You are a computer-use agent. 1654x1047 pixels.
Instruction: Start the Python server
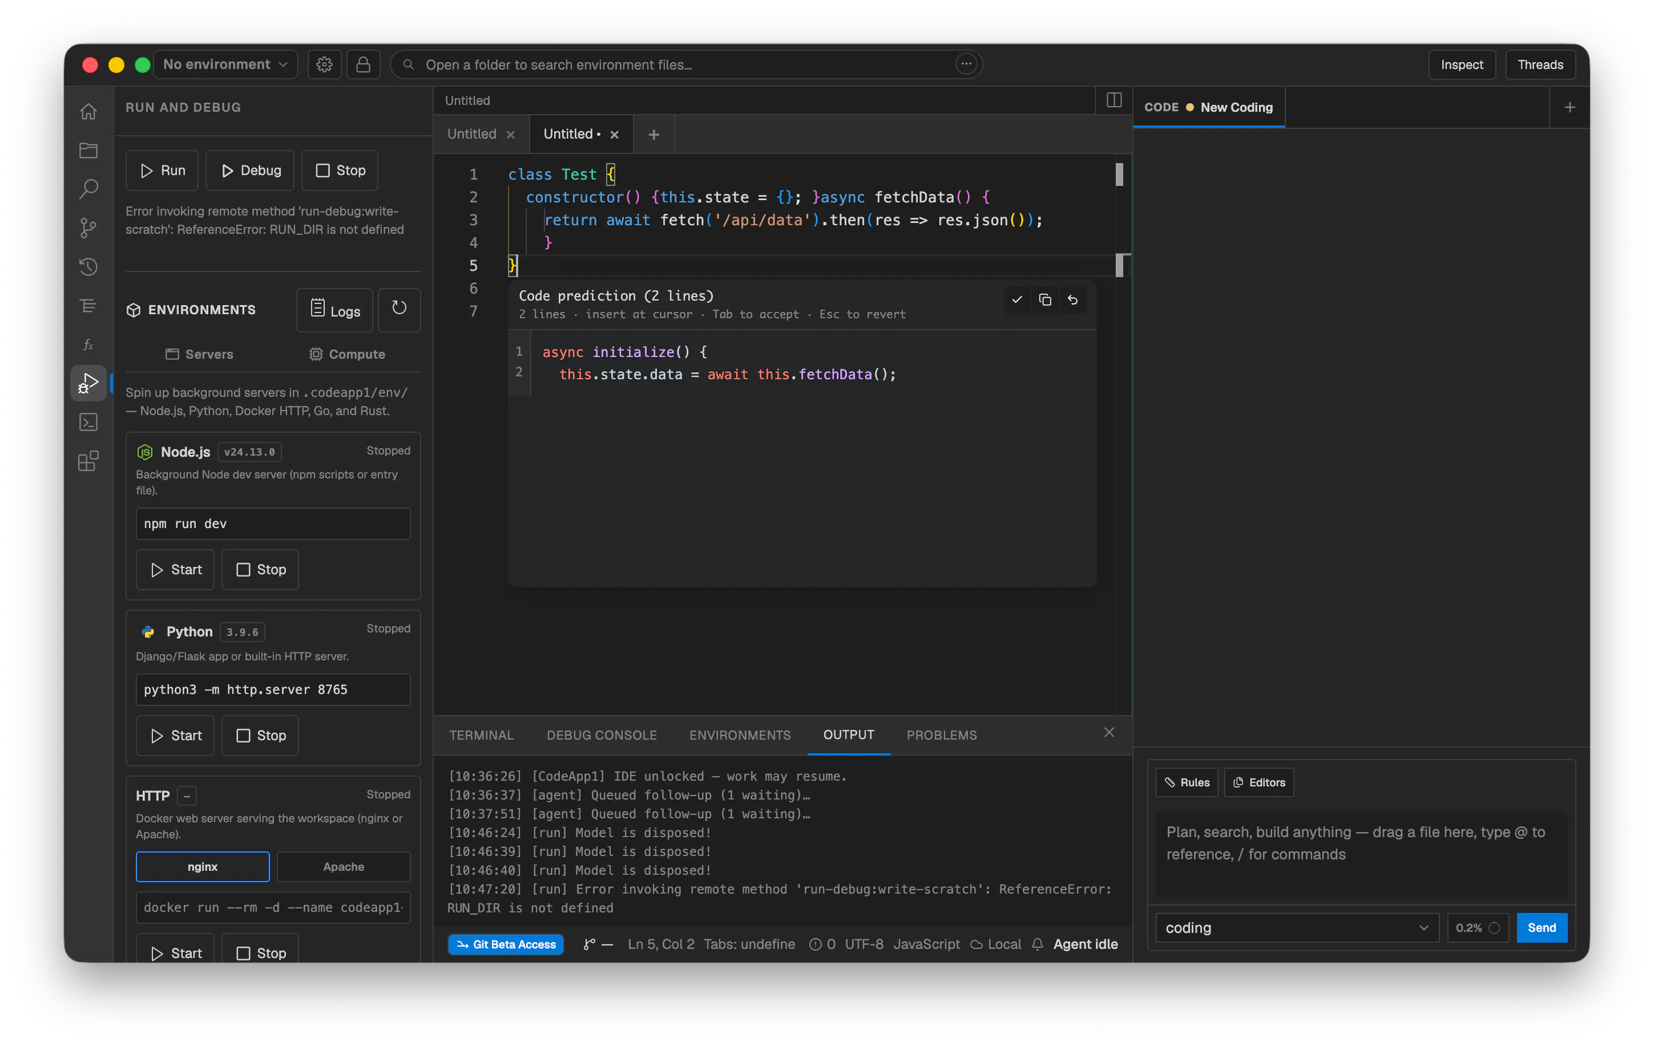click(x=175, y=736)
